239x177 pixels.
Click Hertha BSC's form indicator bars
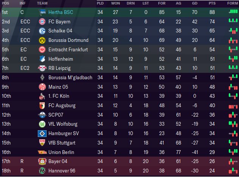point(233,11)
